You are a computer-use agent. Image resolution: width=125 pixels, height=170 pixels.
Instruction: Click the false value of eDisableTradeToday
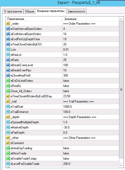66,159
